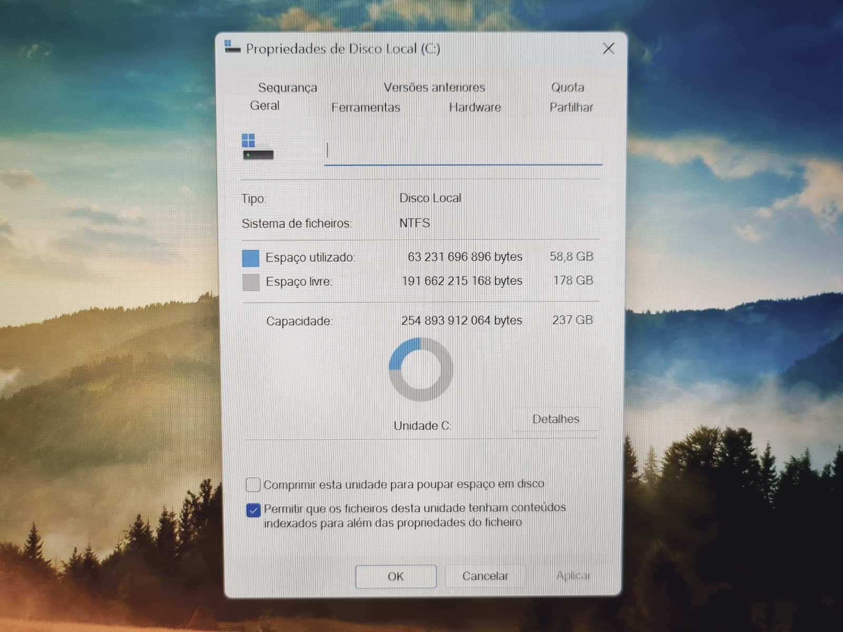The image size is (843, 632).
Task: Click the Windows drive icon beside name field
Action: click(x=258, y=147)
